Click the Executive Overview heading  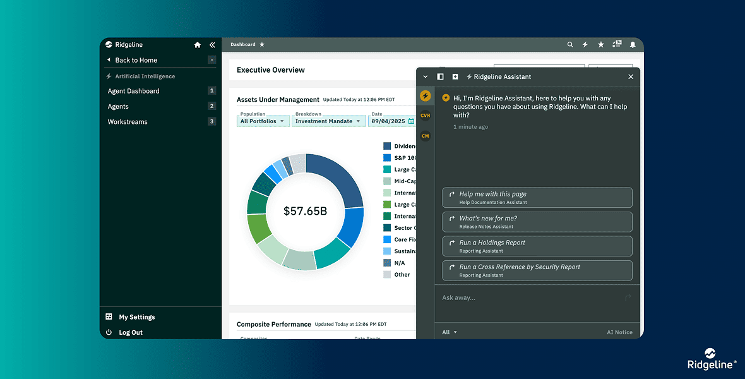pos(271,70)
